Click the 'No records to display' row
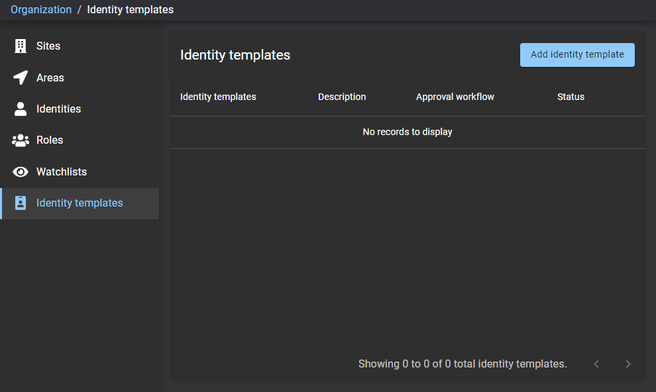This screenshot has height=392, width=656. coord(407,132)
